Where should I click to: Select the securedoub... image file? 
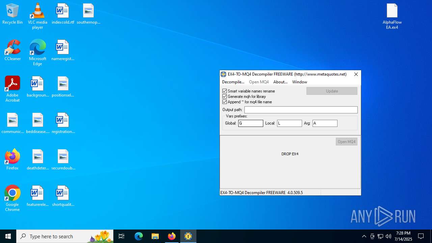pyautogui.click(x=63, y=160)
